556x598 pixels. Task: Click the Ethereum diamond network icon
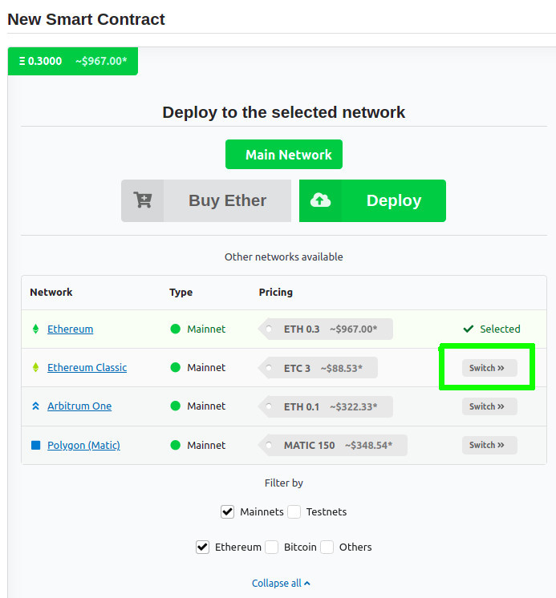[35, 329]
